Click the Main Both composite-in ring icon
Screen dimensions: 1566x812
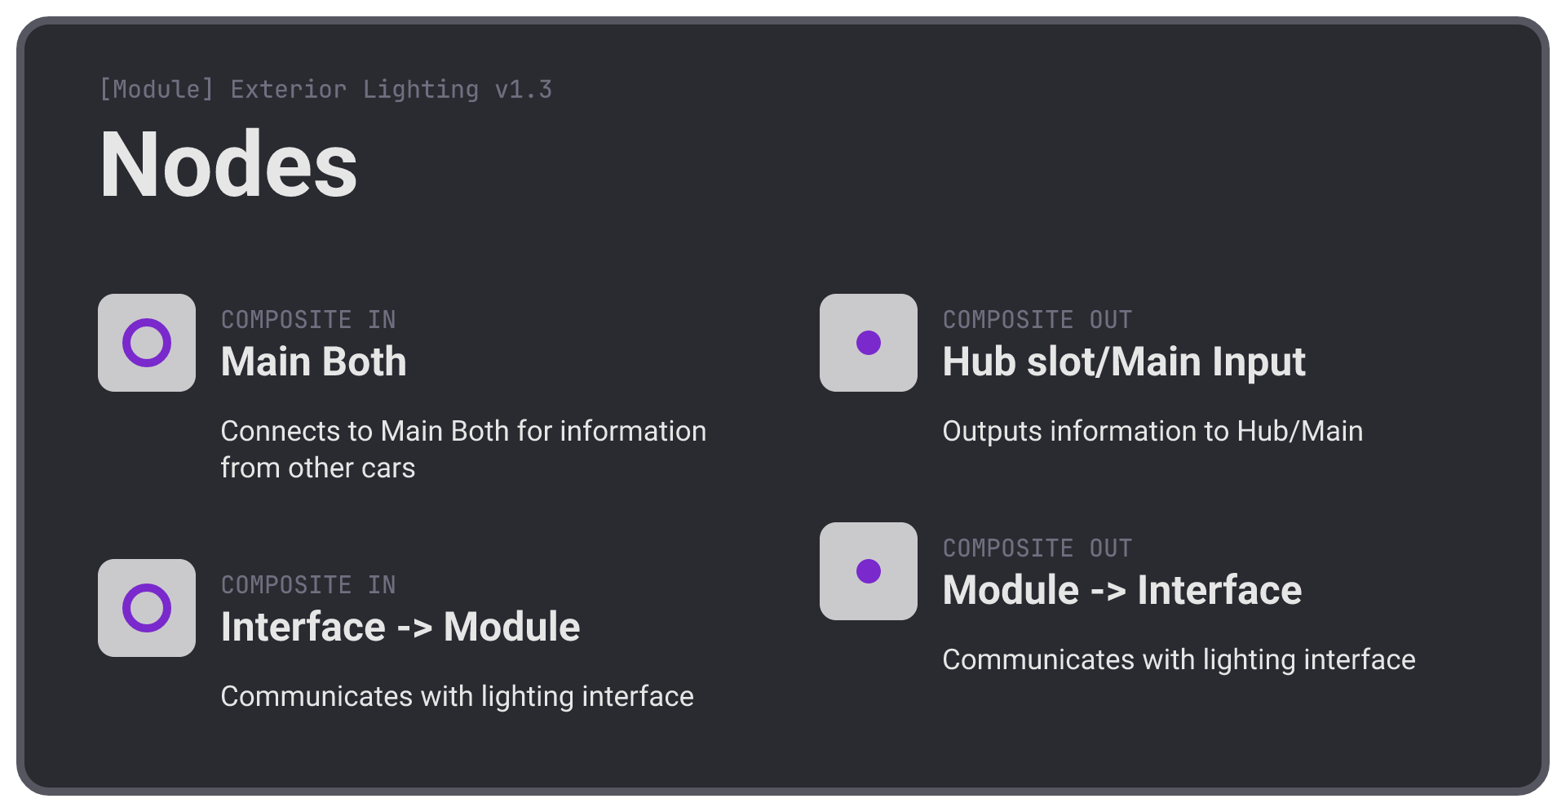coord(147,343)
